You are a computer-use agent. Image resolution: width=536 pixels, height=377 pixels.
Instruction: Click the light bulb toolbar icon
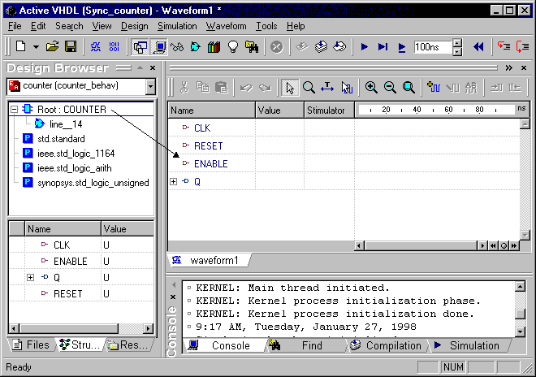[x=232, y=47]
